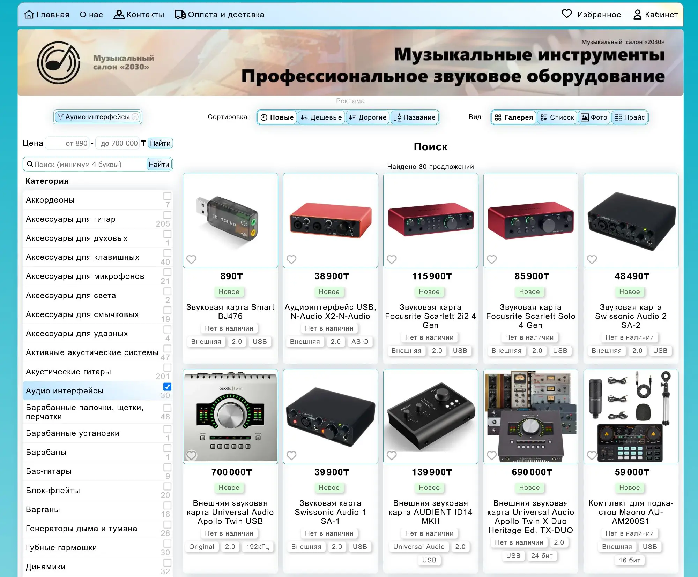Image resolution: width=698 pixels, height=577 pixels.
Task: Favorite the Swissonic Audio 2 SA-2
Action: [592, 259]
